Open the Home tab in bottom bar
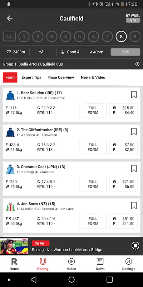 pyautogui.click(x=14, y=264)
